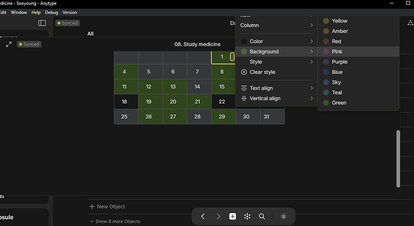Click the Synced status in popup header

click(29, 44)
